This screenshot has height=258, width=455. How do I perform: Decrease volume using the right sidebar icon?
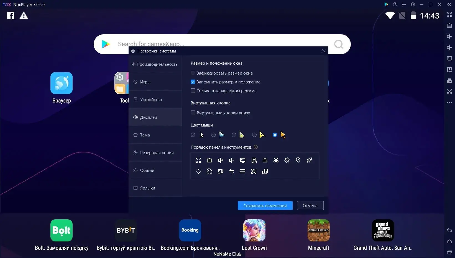449,48
